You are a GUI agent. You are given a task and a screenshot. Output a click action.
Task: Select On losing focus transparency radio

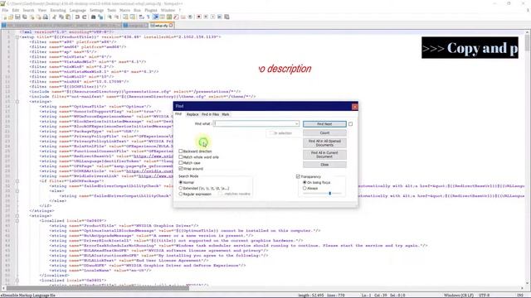tap(304, 182)
